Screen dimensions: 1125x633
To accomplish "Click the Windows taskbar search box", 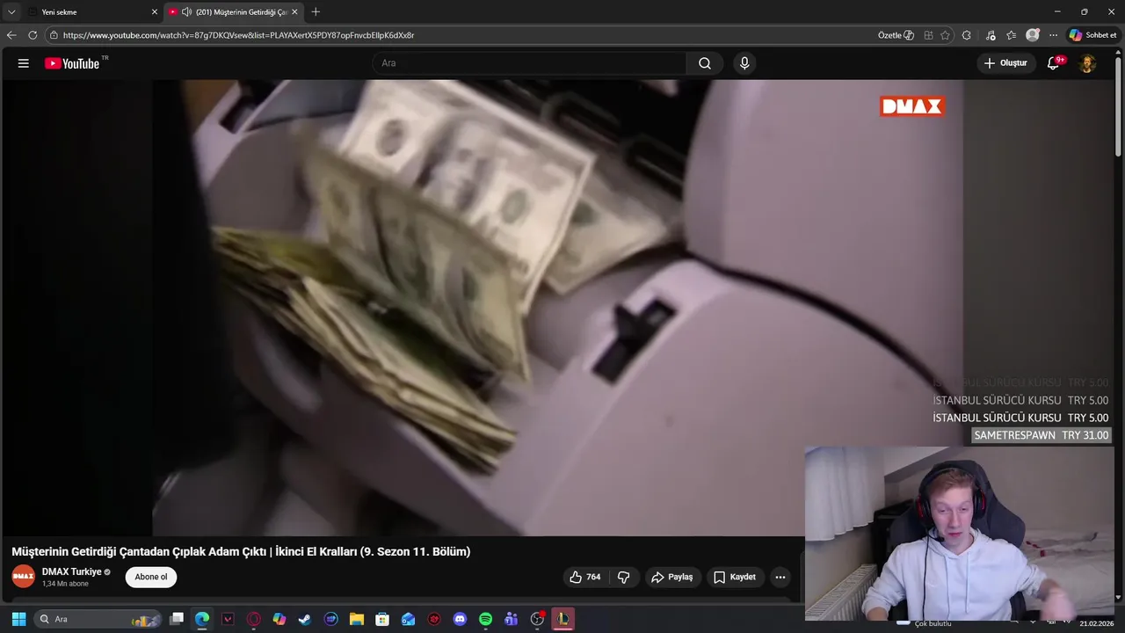I will pyautogui.click(x=98, y=619).
